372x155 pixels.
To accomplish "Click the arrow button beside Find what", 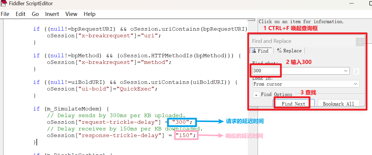I will [356, 71].
